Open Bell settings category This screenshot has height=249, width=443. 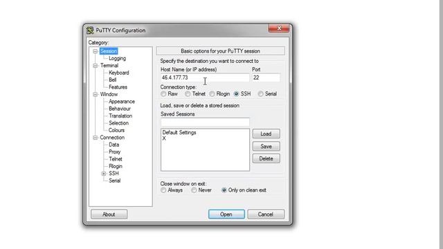(x=112, y=80)
